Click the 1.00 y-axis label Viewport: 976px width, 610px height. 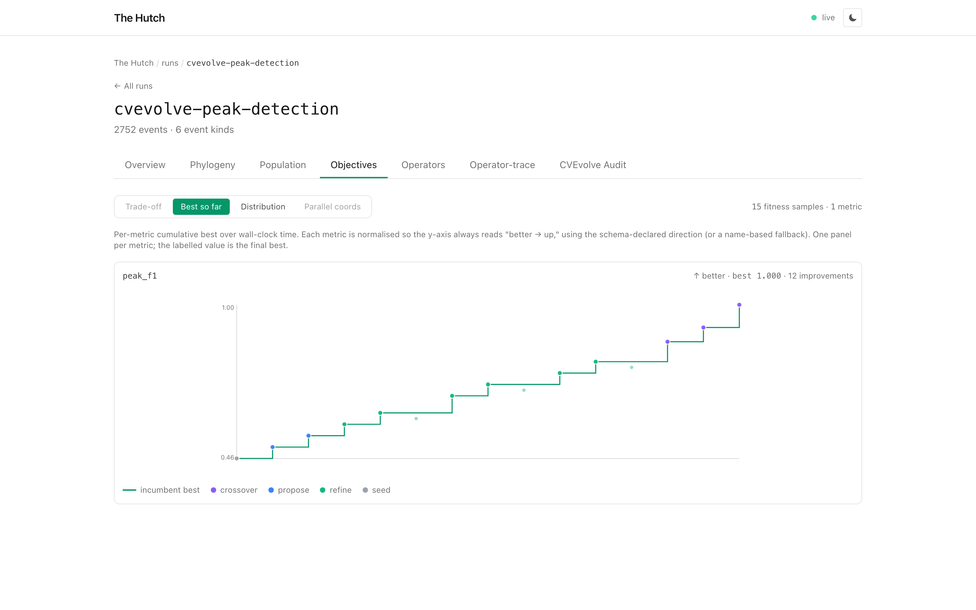[x=228, y=307]
